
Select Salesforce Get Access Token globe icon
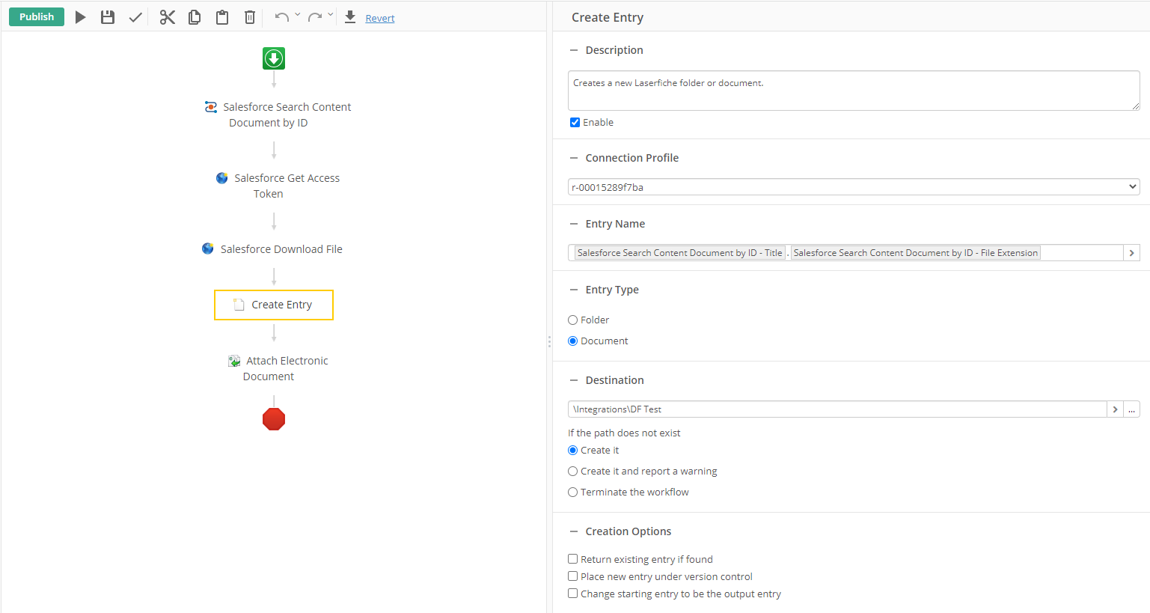222,178
